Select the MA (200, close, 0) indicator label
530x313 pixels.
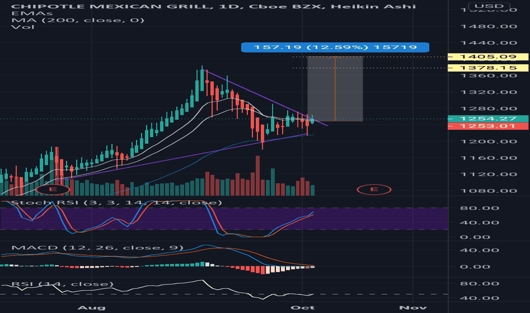(x=78, y=20)
